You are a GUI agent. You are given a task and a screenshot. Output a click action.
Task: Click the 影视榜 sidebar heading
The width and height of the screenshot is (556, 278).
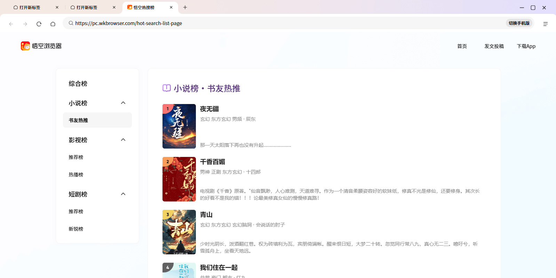[78, 140]
